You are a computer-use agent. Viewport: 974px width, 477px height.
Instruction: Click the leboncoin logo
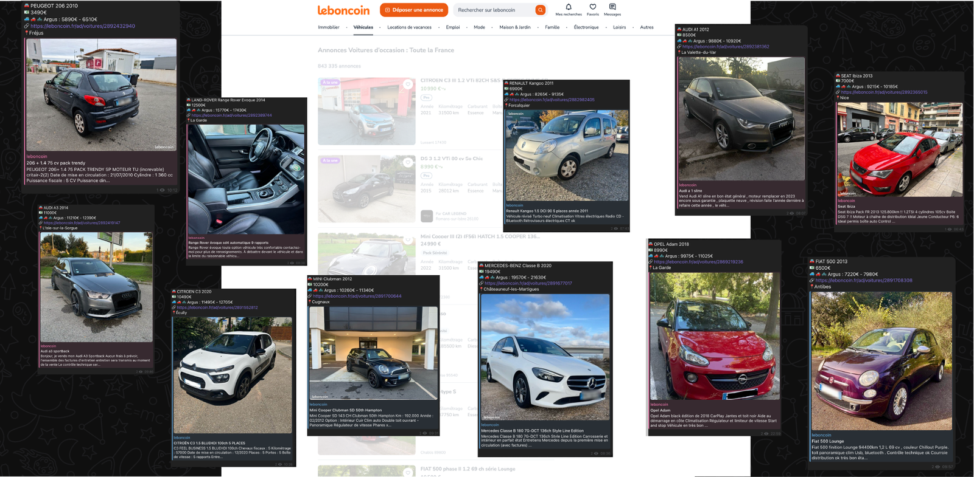click(343, 10)
